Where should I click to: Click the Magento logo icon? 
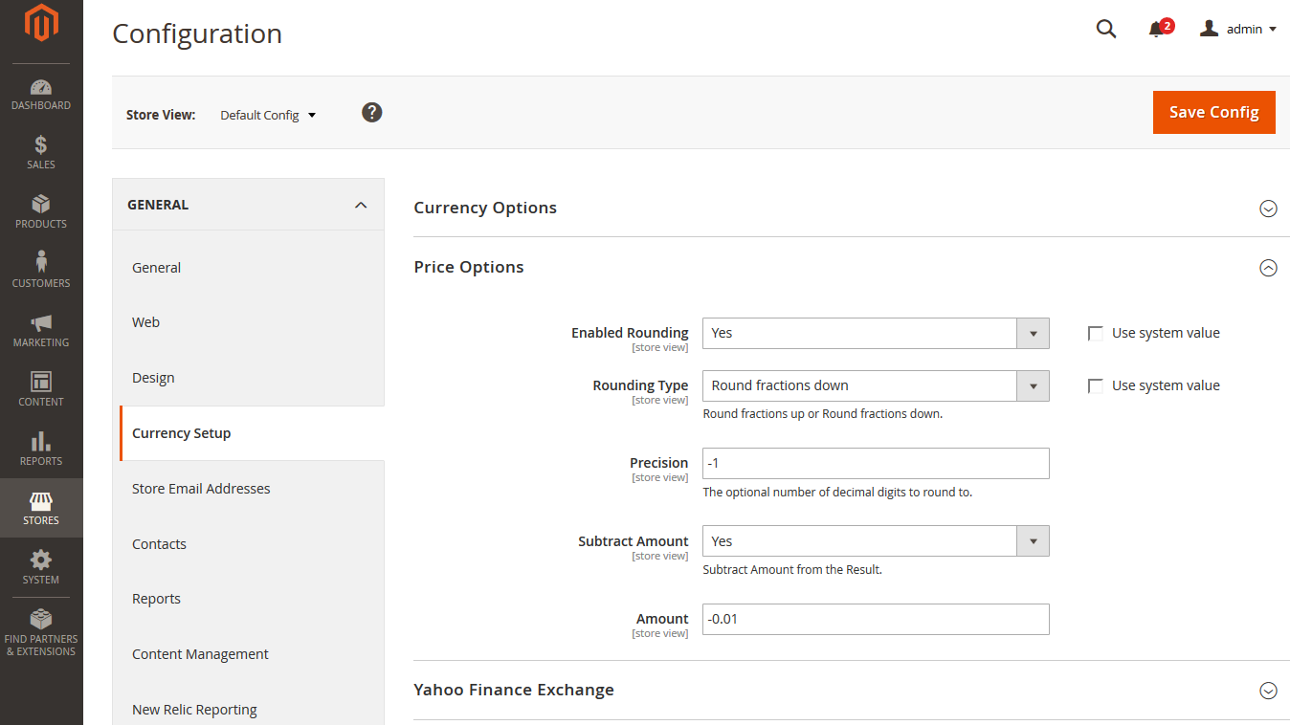(x=41, y=24)
